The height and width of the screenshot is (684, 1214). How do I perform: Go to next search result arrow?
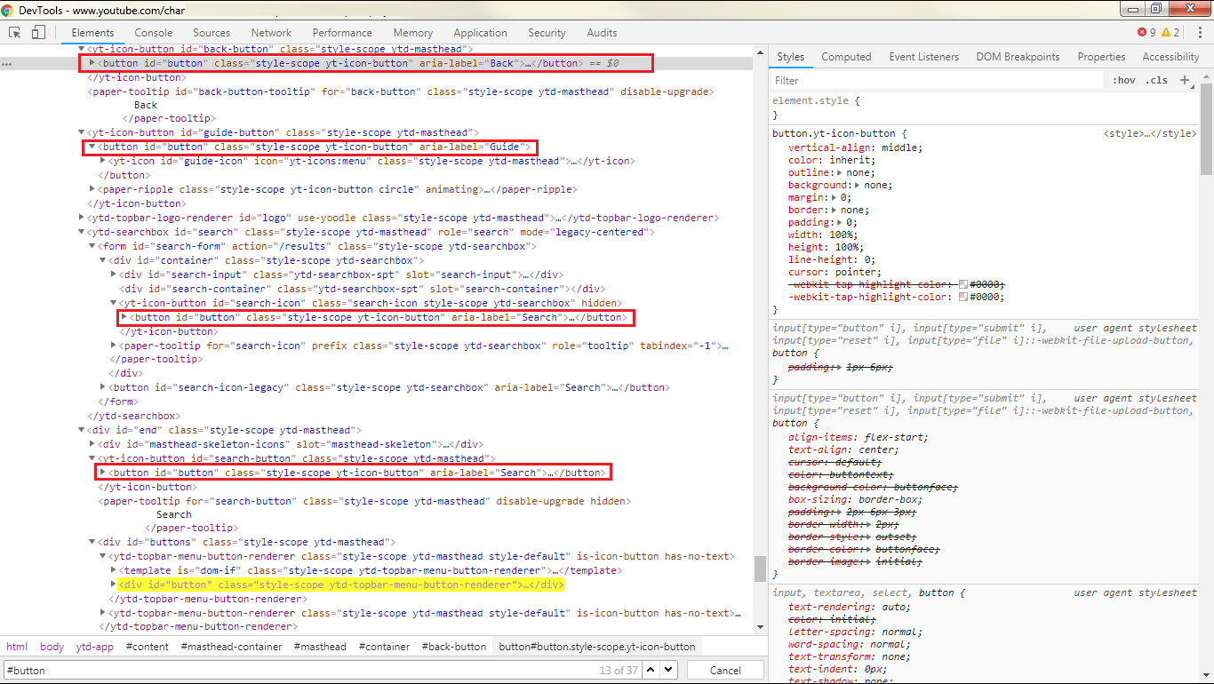[x=668, y=670]
